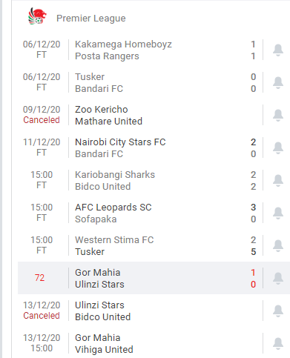Open the Premier League competition link

click(x=91, y=19)
